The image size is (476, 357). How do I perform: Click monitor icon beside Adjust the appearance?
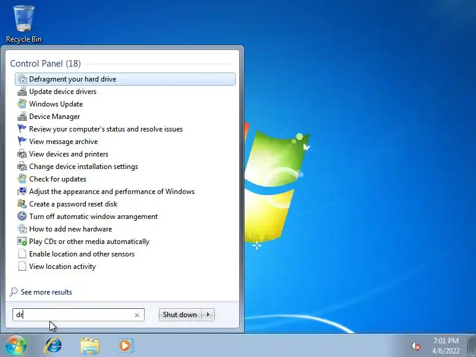[x=22, y=191]
